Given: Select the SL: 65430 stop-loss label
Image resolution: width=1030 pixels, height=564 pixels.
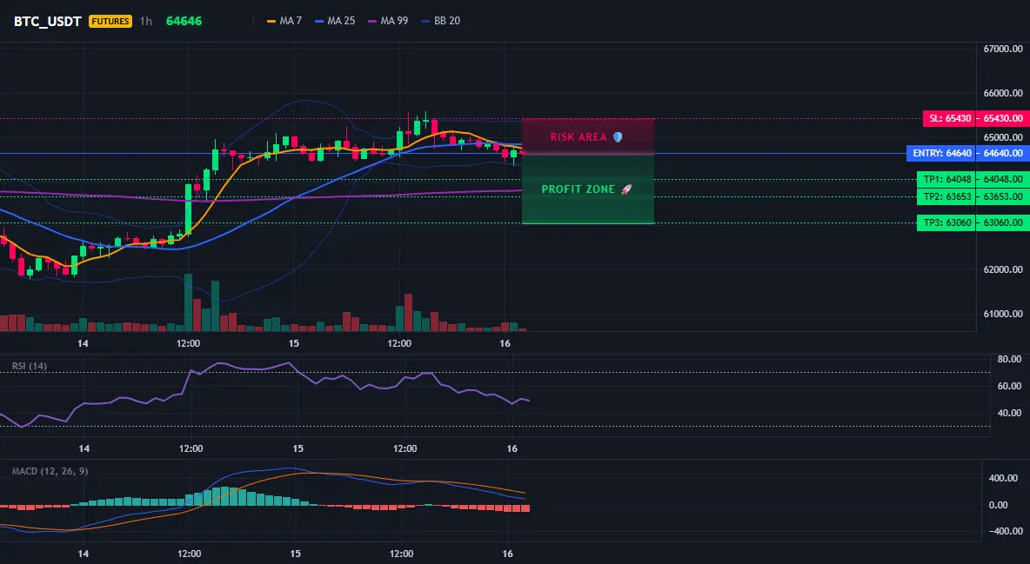Looking at the screenshot, I should click(x=949, y=119).
